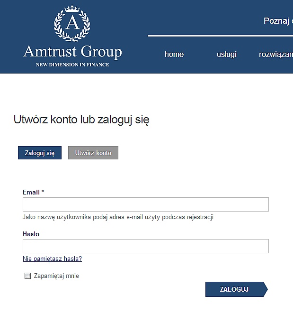The width and height of the screenshot is (293, 323).
Task: Click the Hasło field label
Action: 31,234
